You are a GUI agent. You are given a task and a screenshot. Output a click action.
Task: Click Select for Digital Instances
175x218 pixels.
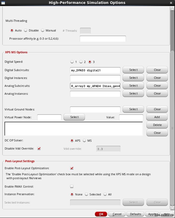pyautogui.click(x=133, y=78)
